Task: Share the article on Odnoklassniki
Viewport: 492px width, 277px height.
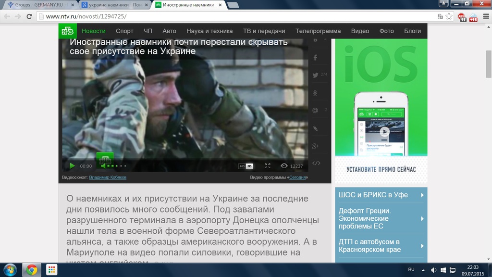Action: click(x=315, y=93)
